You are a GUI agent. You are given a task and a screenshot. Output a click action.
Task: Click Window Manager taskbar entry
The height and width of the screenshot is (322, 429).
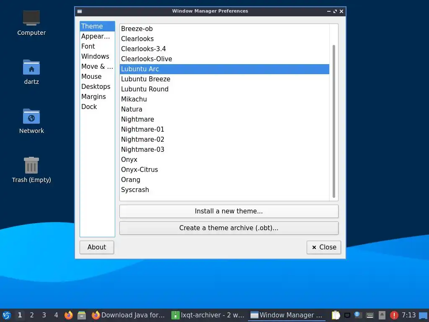pos(287,315)
